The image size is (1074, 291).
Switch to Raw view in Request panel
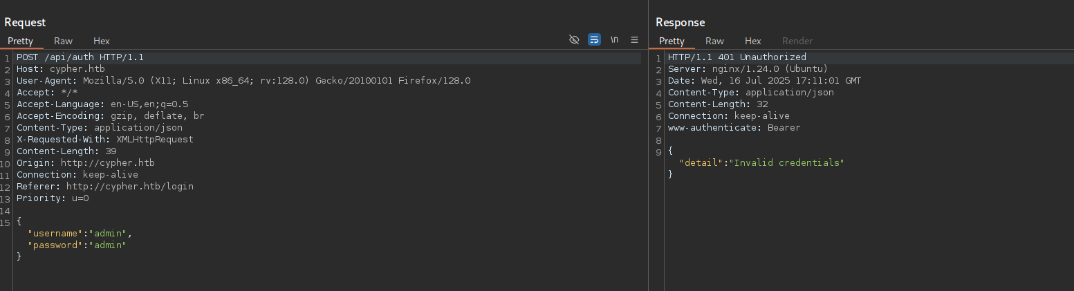click(x=63, y=41)
